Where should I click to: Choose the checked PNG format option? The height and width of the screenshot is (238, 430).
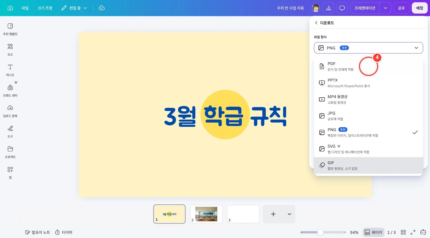(x=368, y=132)
